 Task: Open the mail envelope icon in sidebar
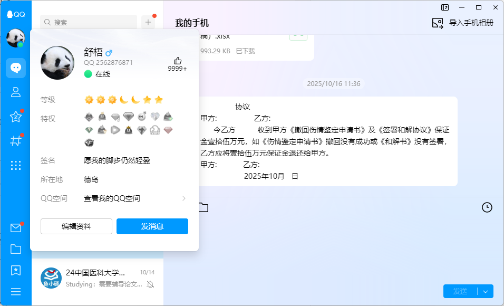tap(16, 228)
